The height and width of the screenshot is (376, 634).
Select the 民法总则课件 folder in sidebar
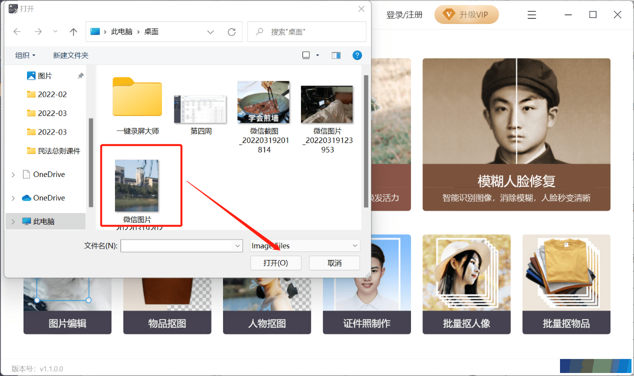pyautogui.click(x=53, y=151)
